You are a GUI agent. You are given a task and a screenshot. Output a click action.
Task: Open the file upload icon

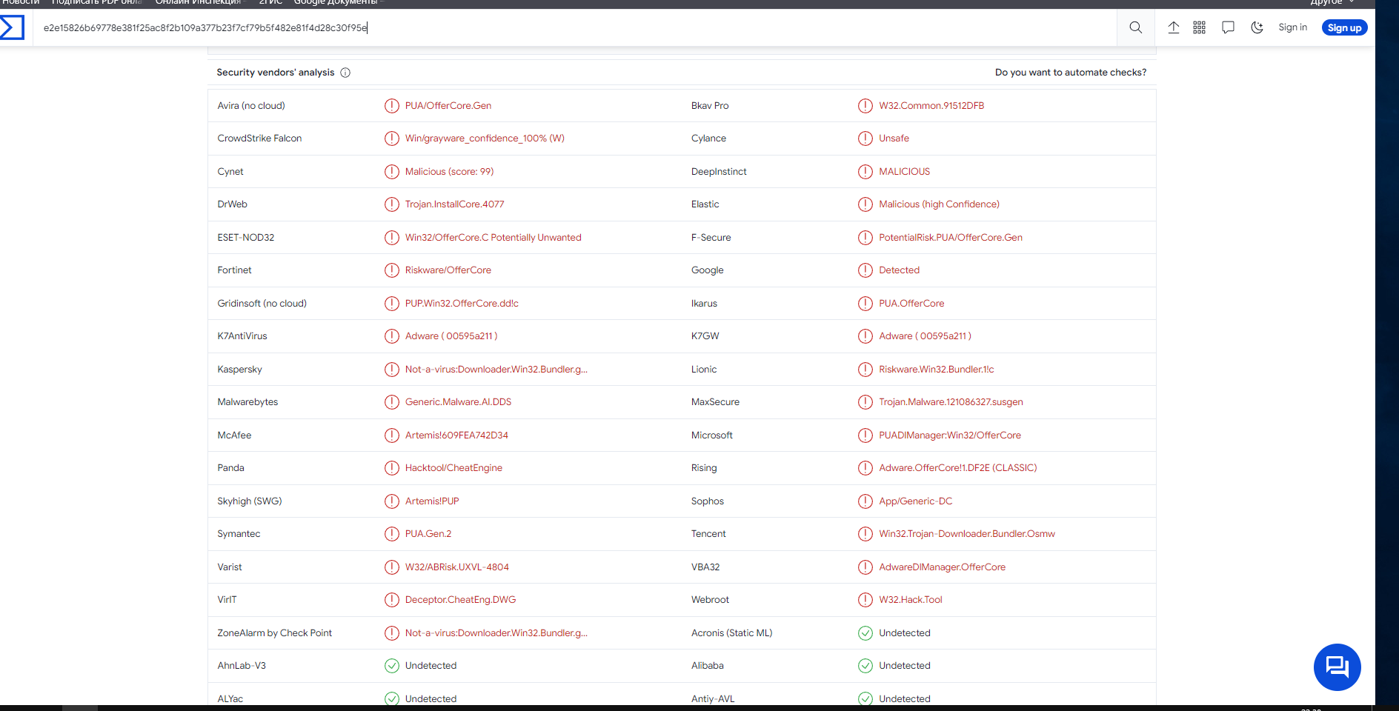coord(1174,28)
